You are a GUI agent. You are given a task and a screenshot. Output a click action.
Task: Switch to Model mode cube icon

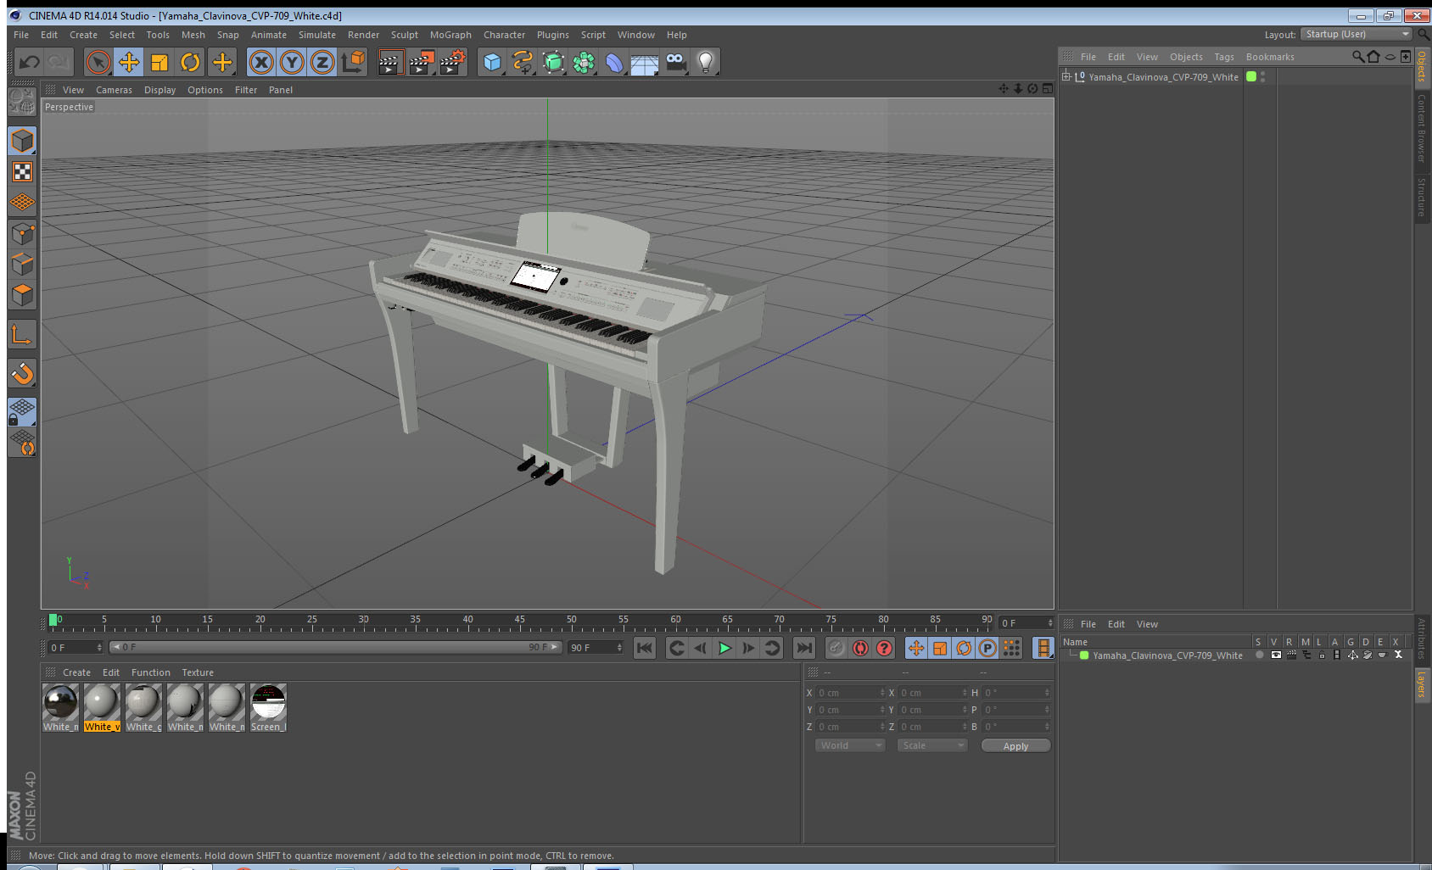22,141
